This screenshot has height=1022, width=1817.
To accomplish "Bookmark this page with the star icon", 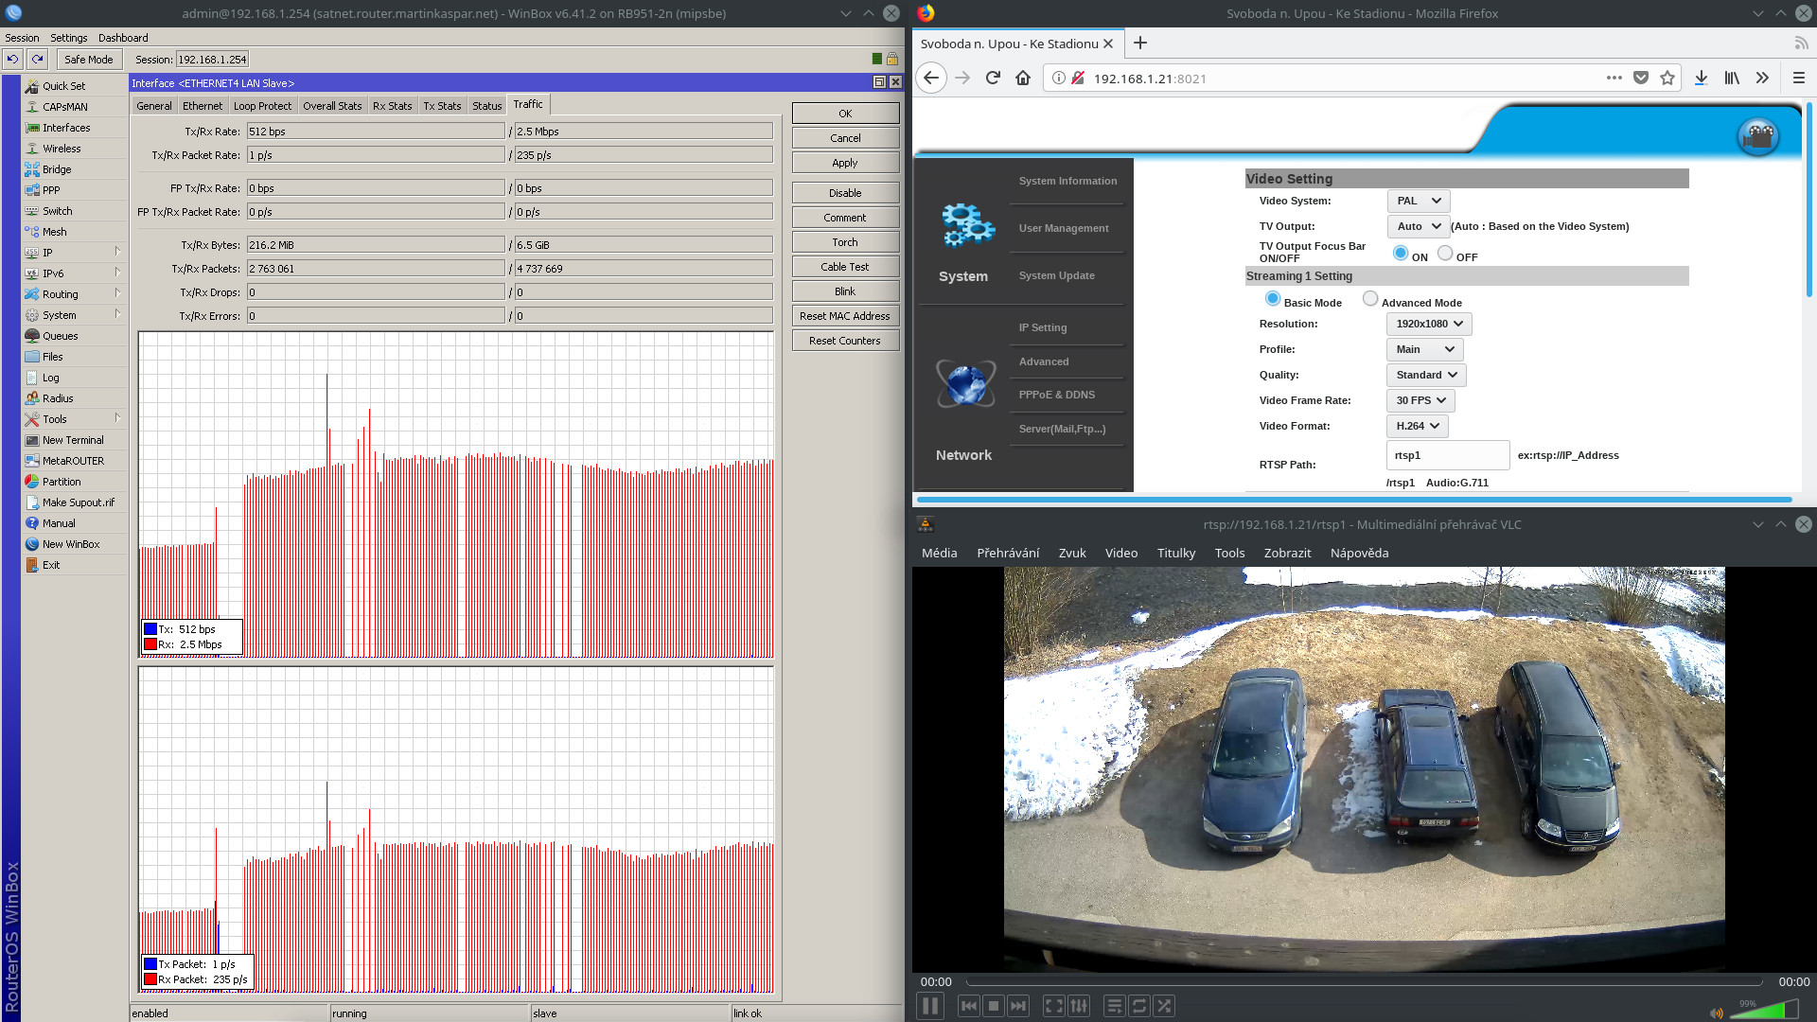I will coord(1667,78).
